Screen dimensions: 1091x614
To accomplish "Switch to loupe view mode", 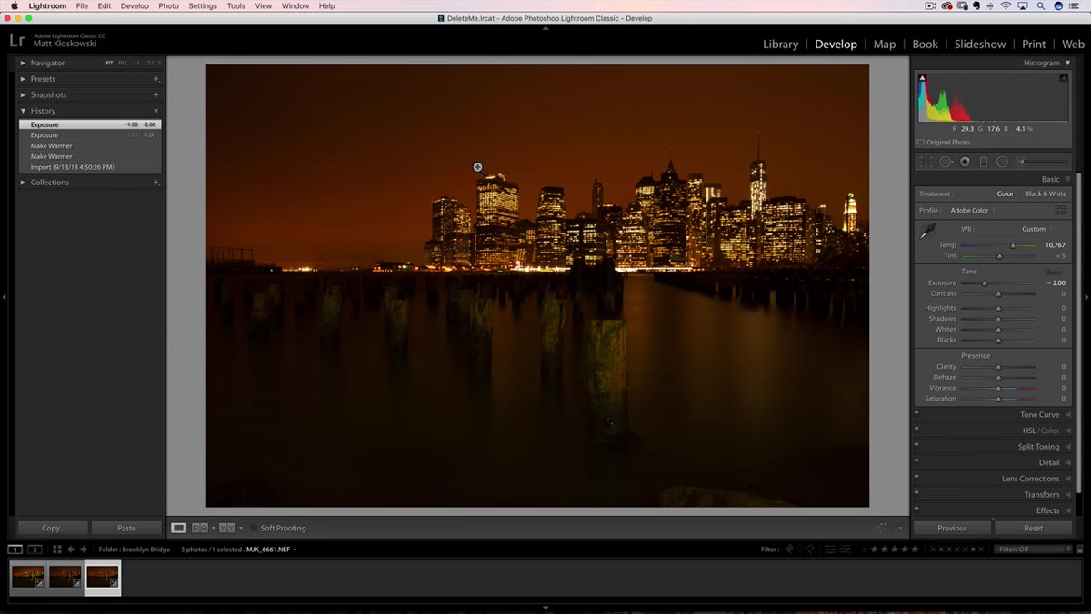I will (x=179, y=528).
